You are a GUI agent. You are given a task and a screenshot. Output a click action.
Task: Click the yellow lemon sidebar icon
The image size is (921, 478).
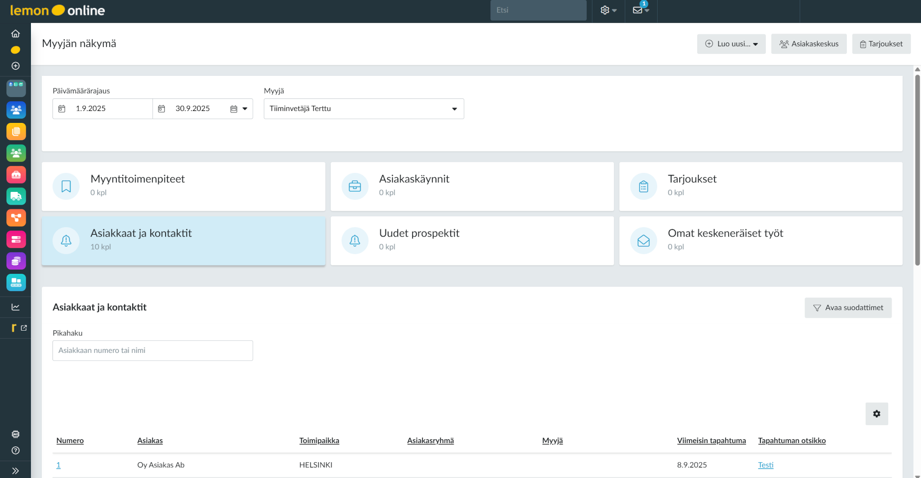[15, 50]
